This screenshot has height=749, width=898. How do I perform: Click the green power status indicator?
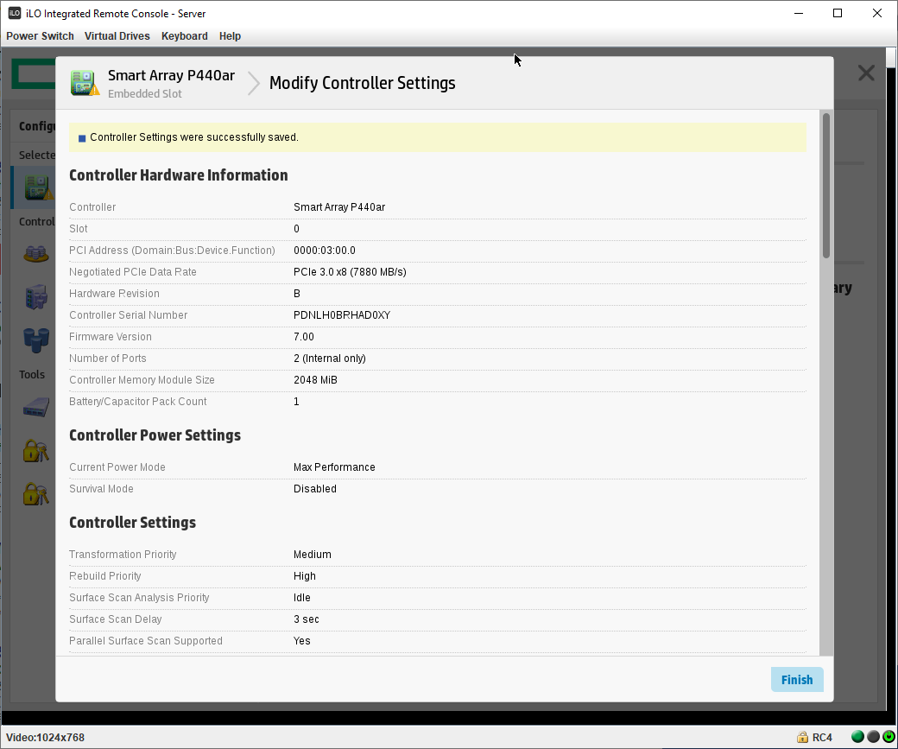pyautogui.click(x=889, y=737)
